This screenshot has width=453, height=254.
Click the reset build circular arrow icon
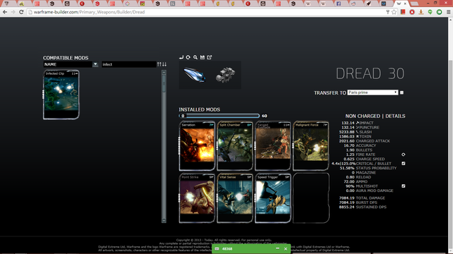coord(188,57)
